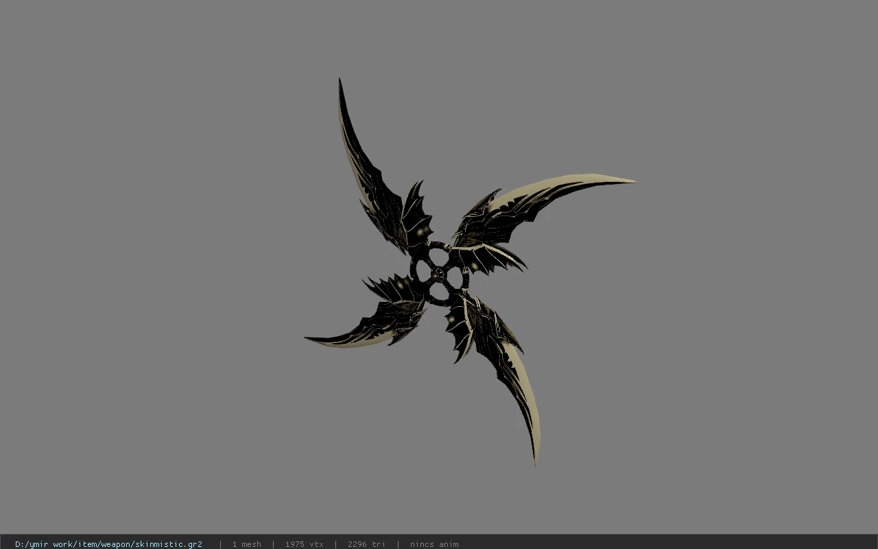Viewport: 878px width, 549px height.
Task: Click the tip of the right-pointing tan blade
Action: [x=632, y=182]
